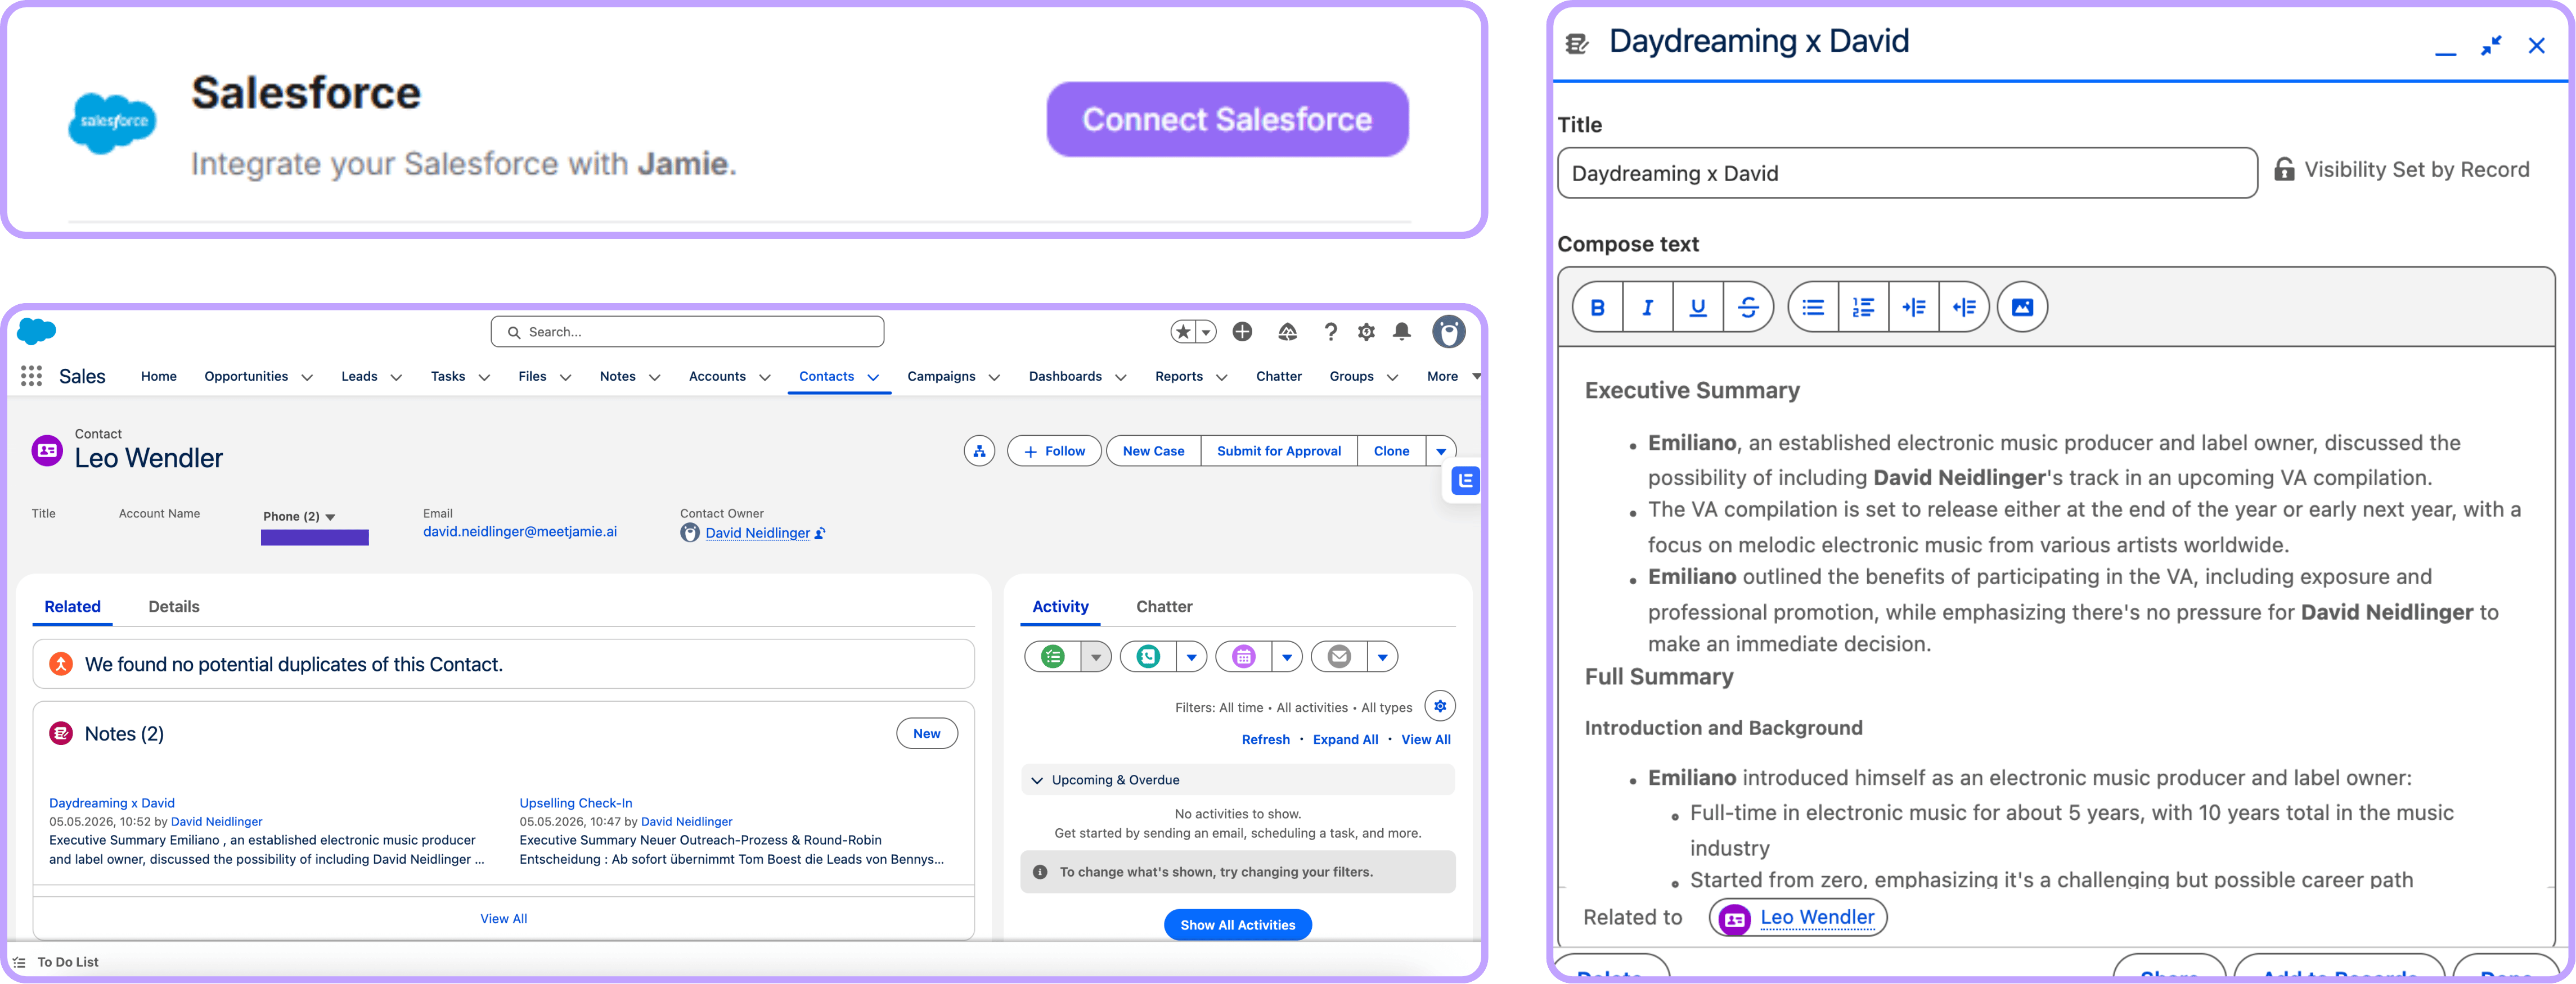
Task: Click the Email activity icon
Action: (1339, 657)
